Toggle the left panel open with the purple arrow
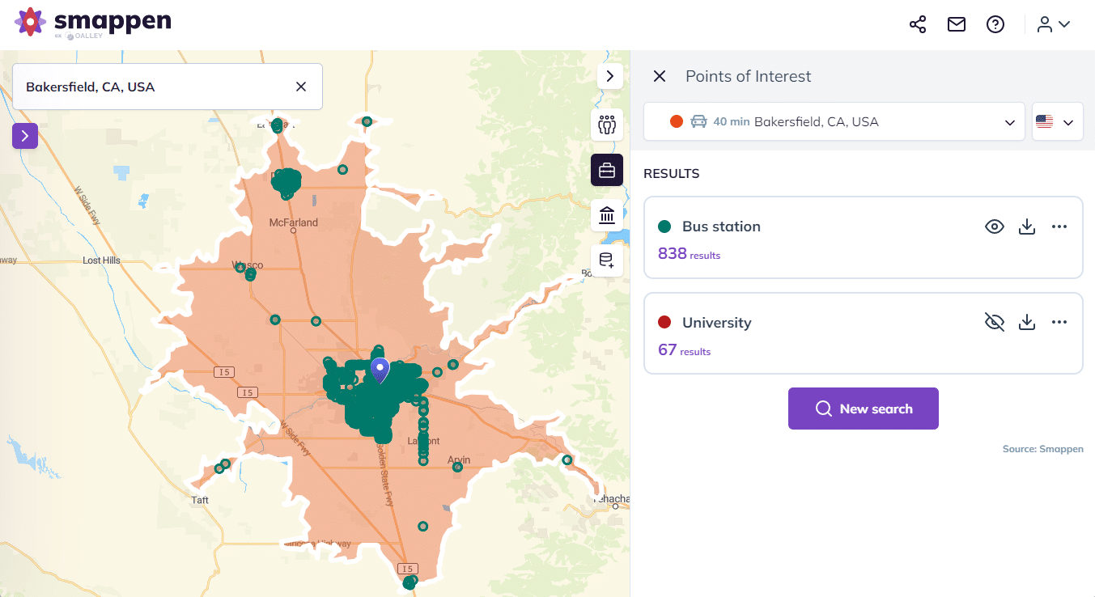 pyautogui.click(x=25, y=135)
